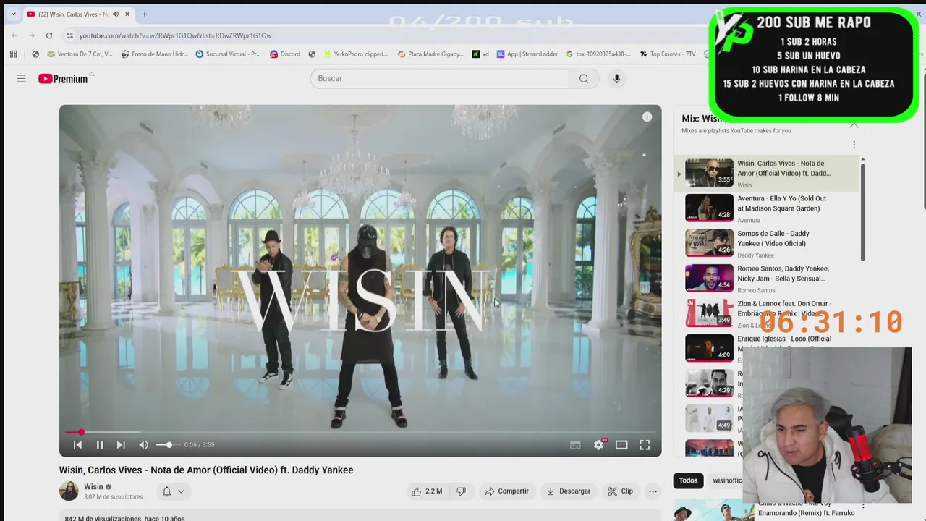This screenshot has width=926, height=521.
Task: Play Enrique Iglesias - Loco video
Action: [x=766, y=349]
